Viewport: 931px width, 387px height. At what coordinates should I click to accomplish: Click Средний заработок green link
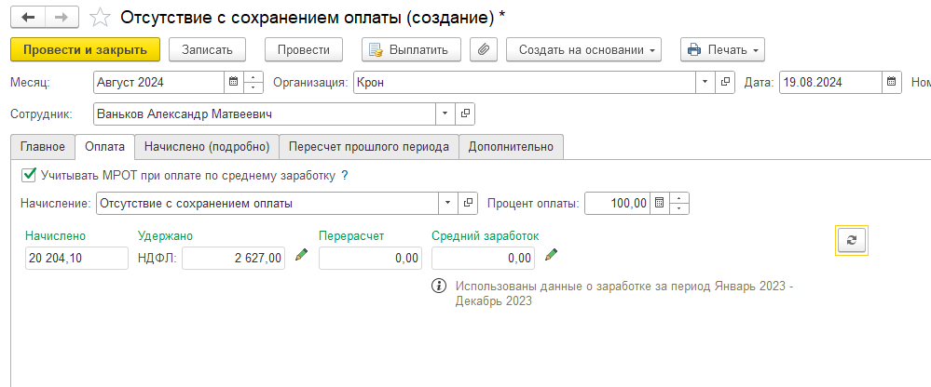coord(486,236)
